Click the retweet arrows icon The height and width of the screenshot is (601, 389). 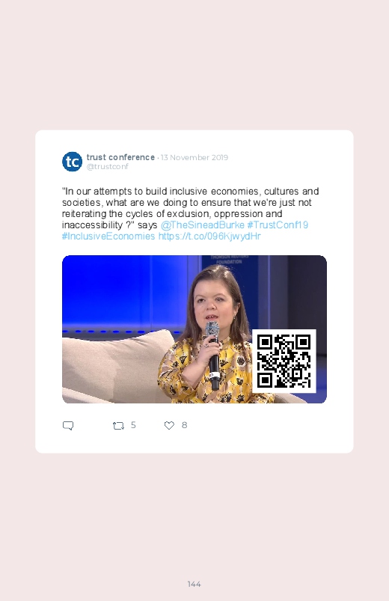click(x=118, y=425)
